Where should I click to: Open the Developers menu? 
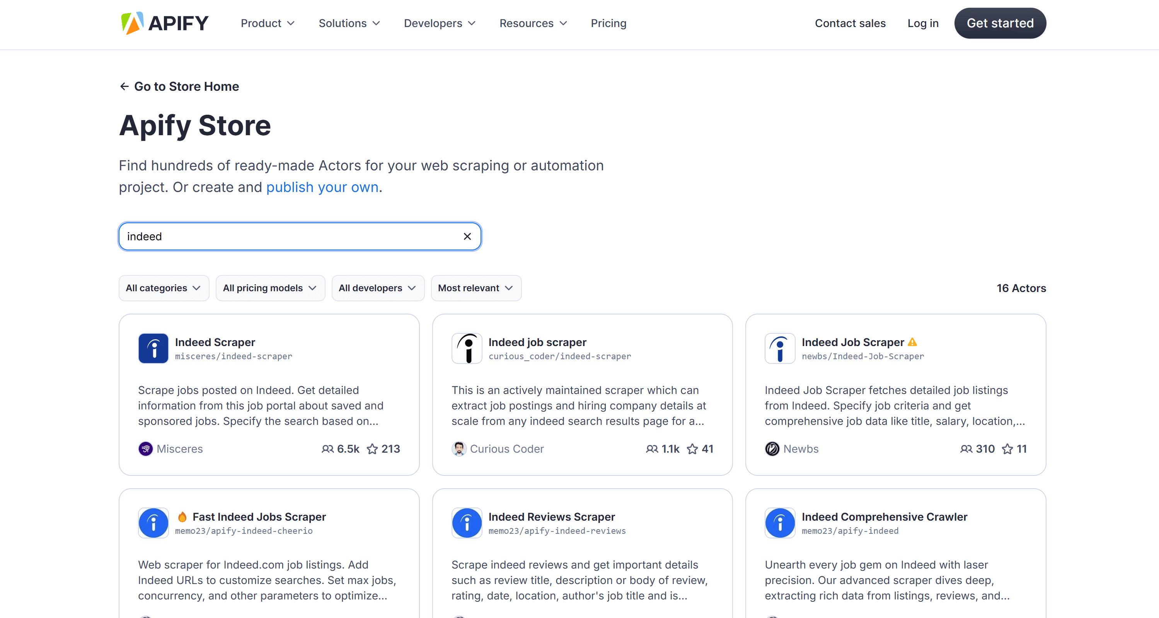(439, 23)
